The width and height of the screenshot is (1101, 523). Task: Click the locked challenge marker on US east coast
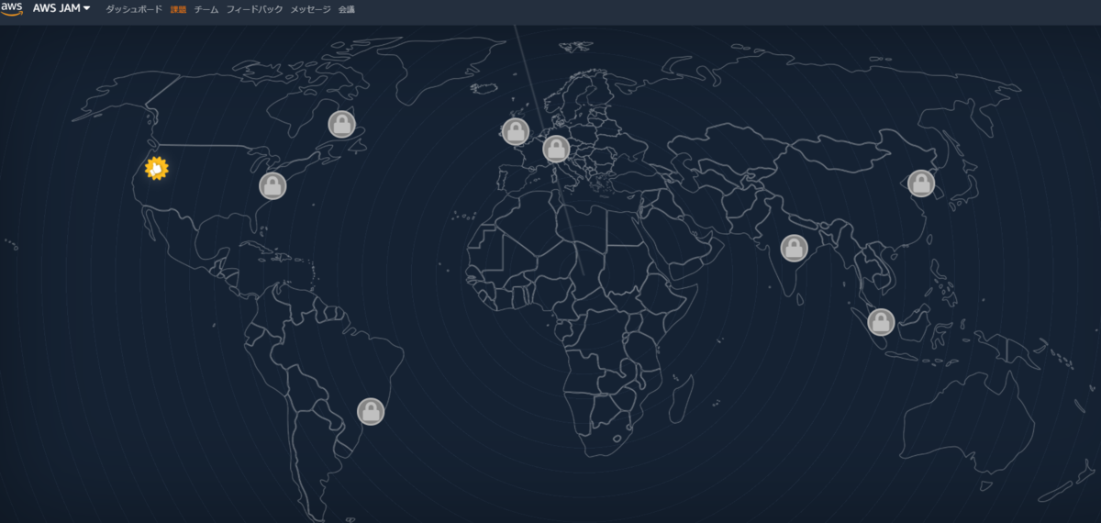272,185
